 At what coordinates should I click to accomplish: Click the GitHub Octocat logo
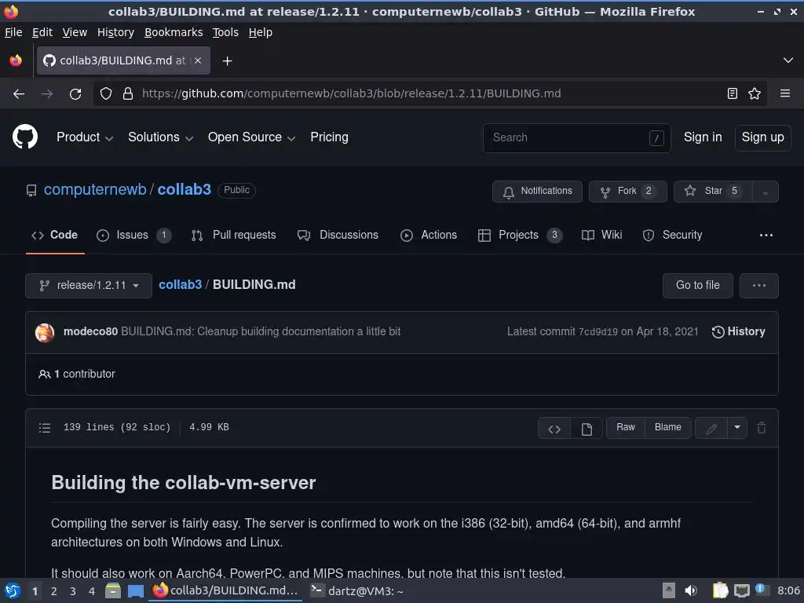pos(25,137)
